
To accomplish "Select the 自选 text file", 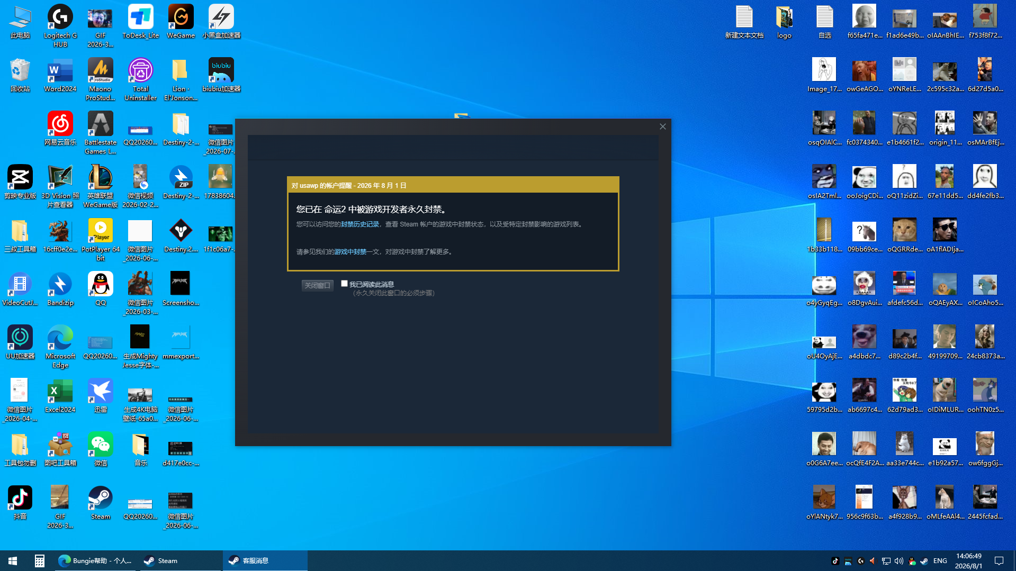I will (x=824, y=22).
